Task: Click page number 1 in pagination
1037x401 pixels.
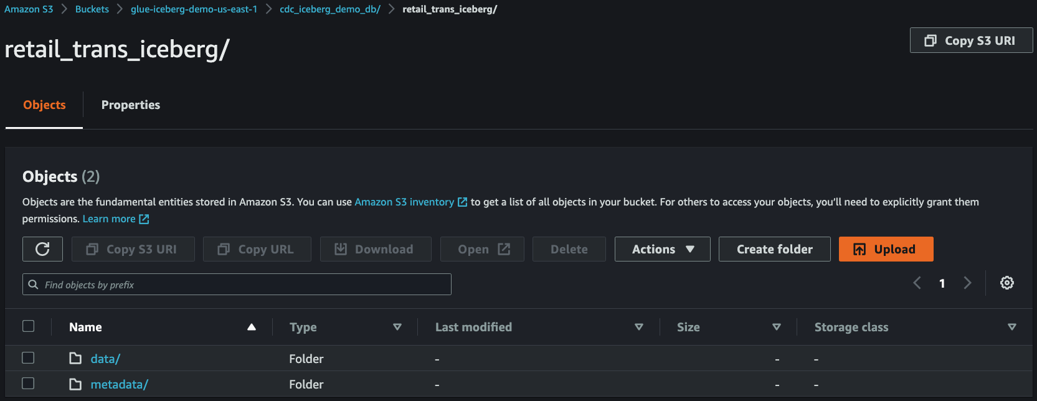Action: (x=942, y=283)
